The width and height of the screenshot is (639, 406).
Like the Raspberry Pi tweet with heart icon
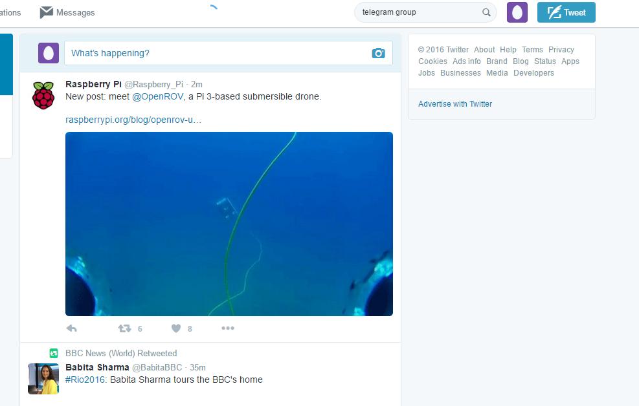(x=176, y=328)
